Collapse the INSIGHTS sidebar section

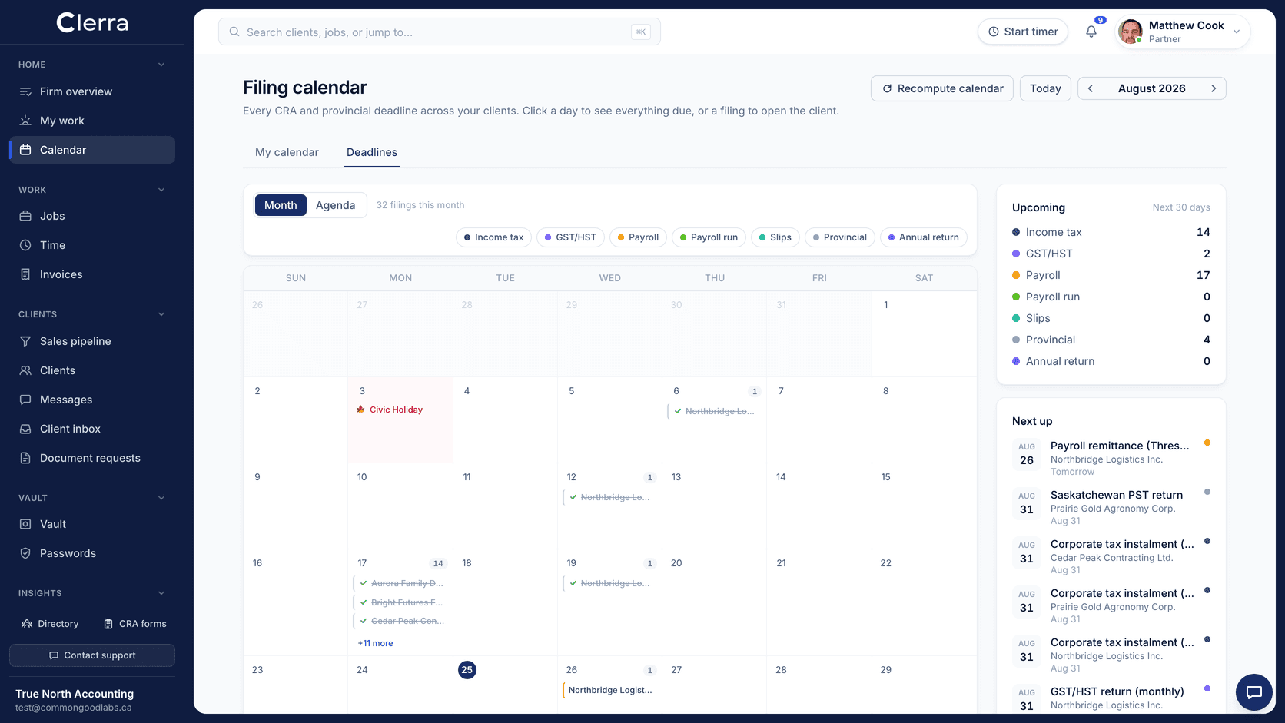click(x=161, y=593)
